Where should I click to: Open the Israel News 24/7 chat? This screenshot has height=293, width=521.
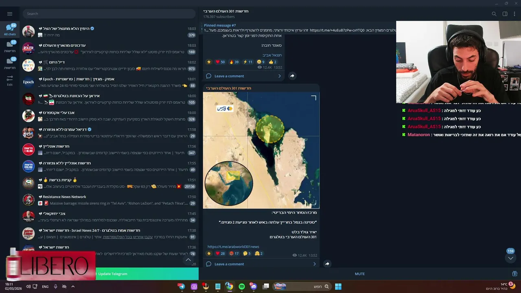point(109,234)
